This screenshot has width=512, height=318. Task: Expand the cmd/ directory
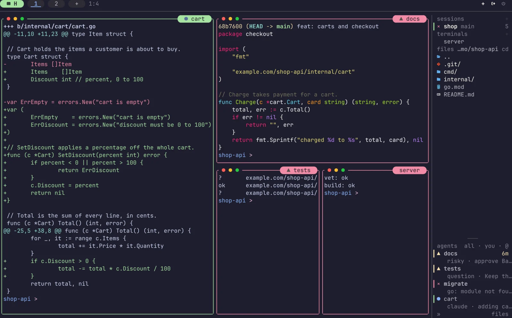[x=450, y=72]
